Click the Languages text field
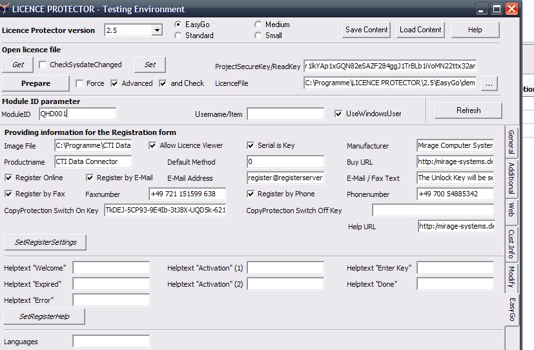Screen dimensions: 534x350 click(111, 342)
